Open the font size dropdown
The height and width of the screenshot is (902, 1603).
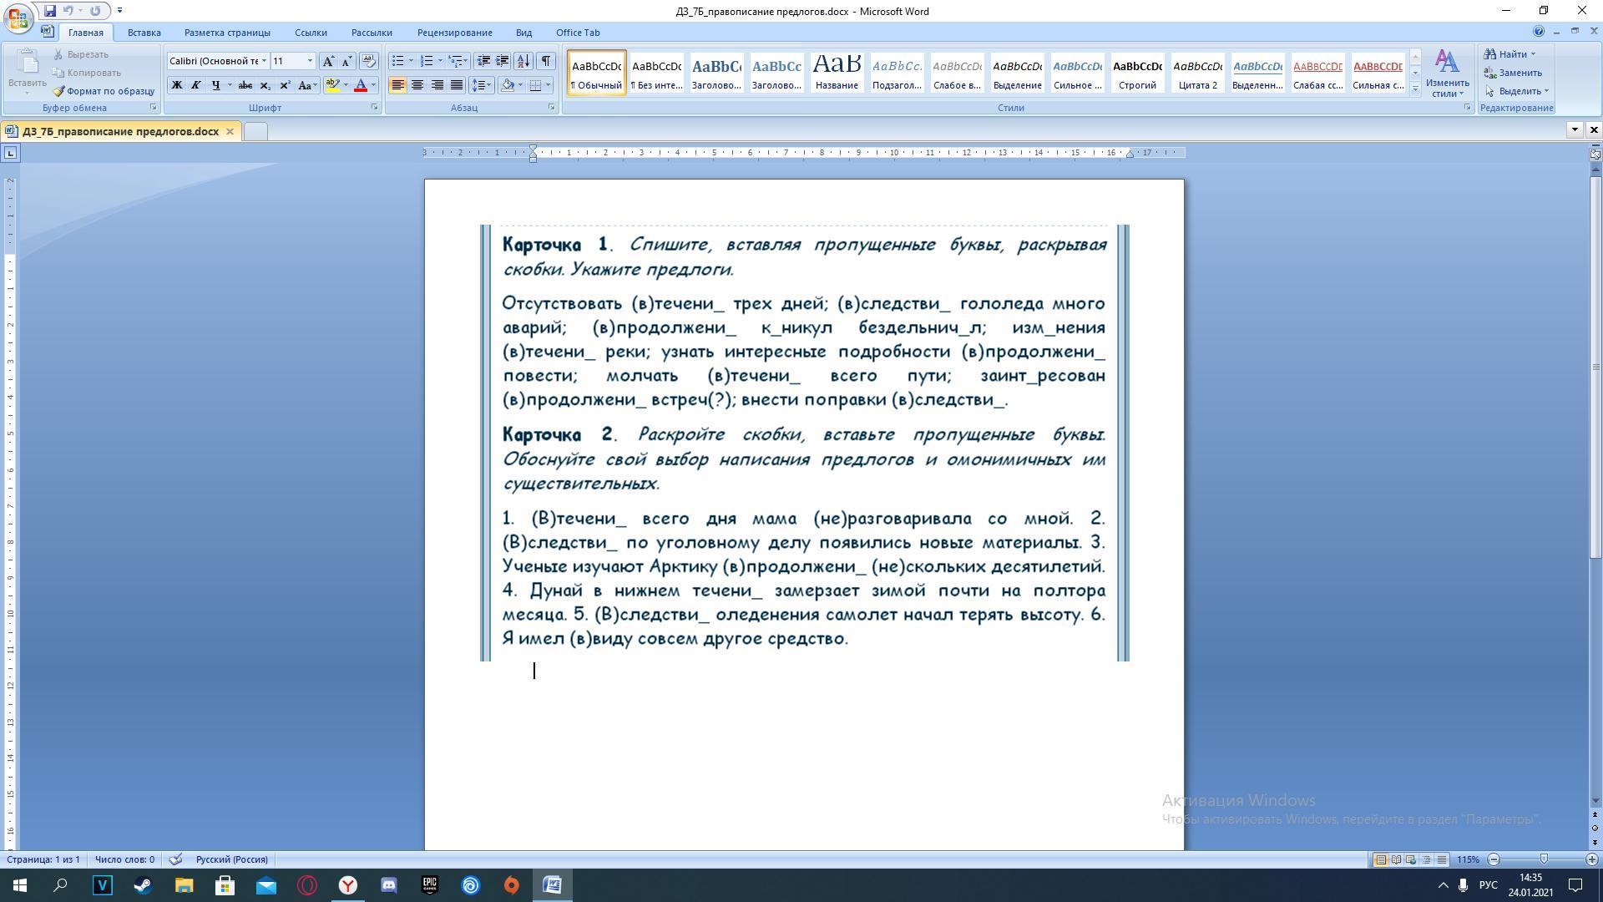(310, 61)
